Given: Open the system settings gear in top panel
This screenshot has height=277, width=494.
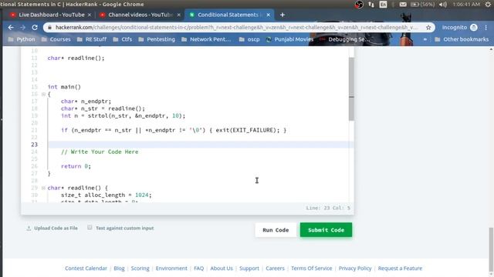Looking at the screenshot, I should 488,5.
